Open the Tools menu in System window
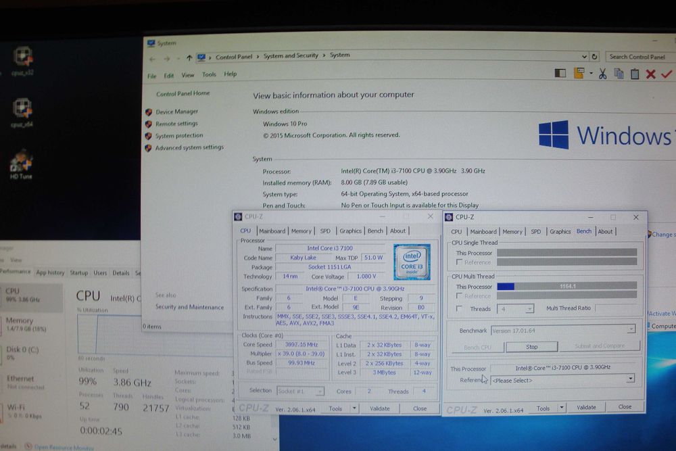Viewport: 676px width, 451px height. (209, 74)
